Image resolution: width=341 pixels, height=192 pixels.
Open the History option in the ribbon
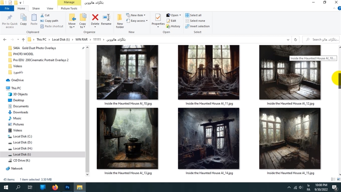[x=173, y=26]
